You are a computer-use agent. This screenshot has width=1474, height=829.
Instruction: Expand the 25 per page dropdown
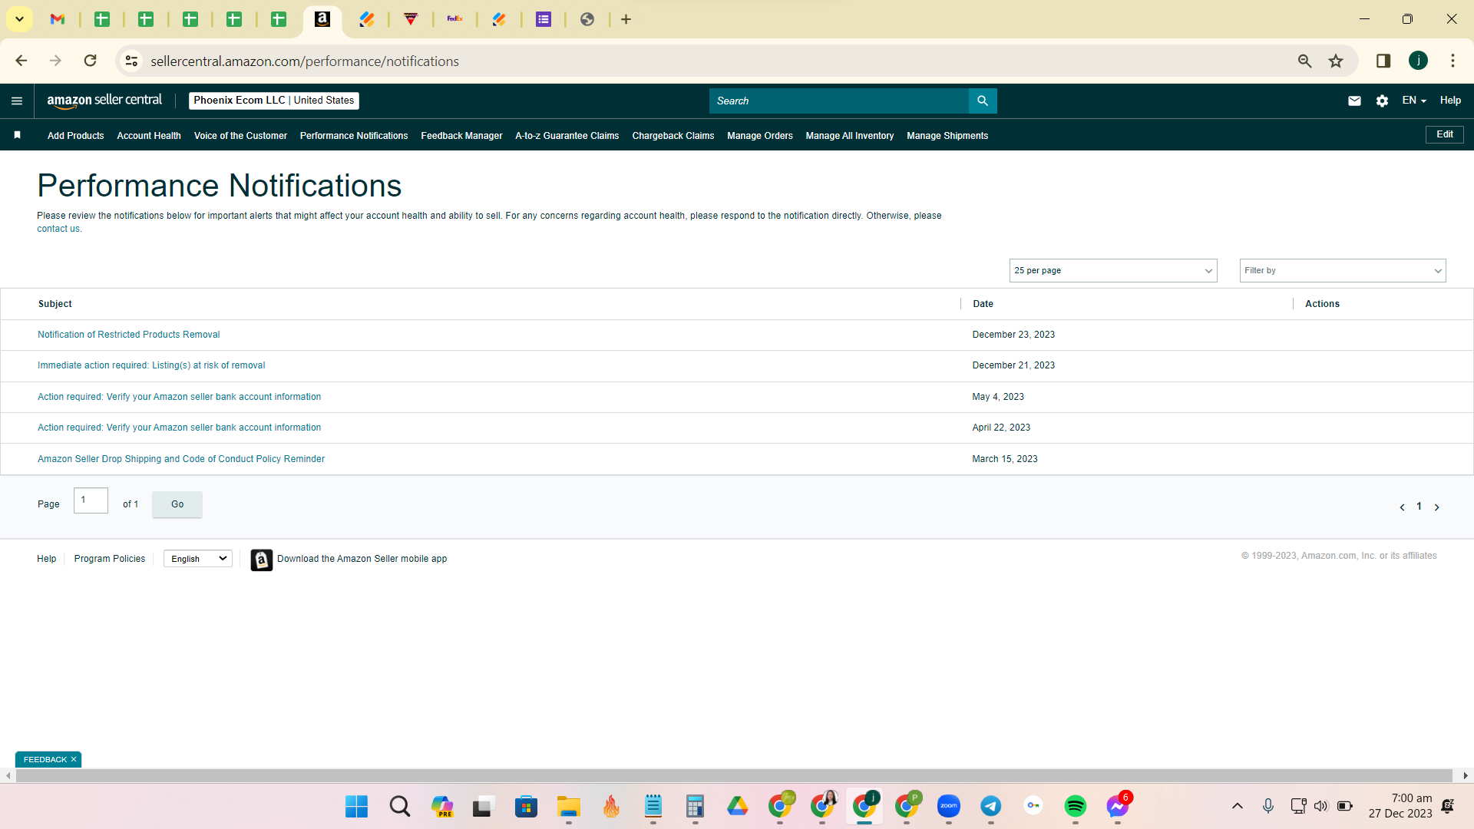[x=1113, y=270]
